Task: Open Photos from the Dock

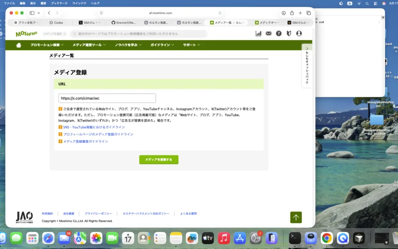Action: click(x=96, y=238)
